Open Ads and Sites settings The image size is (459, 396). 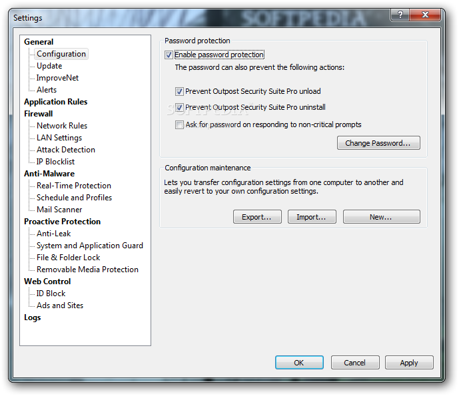point(60,305)
